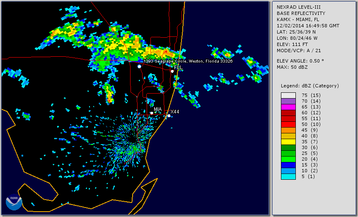Viewport: 358px width, 217px height.
Task: Click the '12/02/2014 16:49:58 GMT' timestamp
Action: (x=308, y=26)
